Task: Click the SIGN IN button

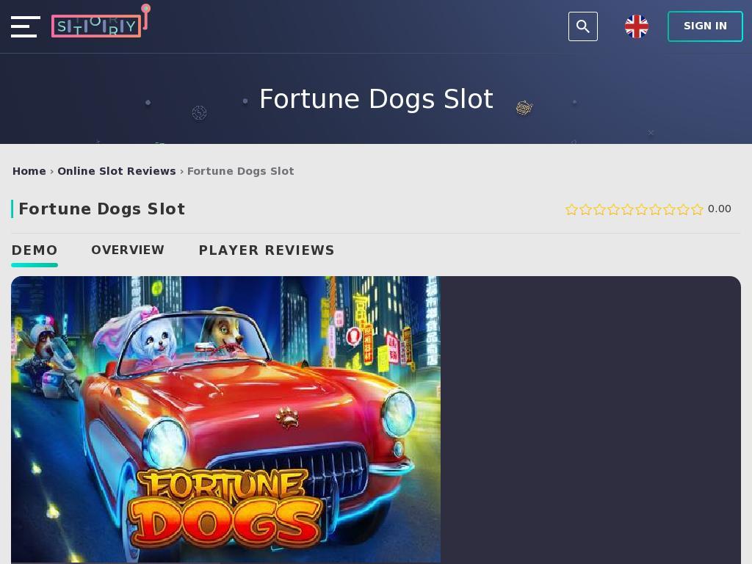Action: (x=705, y=26)
